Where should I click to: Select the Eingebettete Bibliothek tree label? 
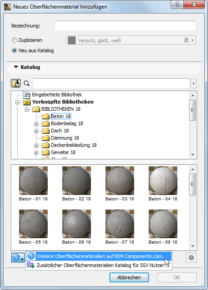pos(57,95)
